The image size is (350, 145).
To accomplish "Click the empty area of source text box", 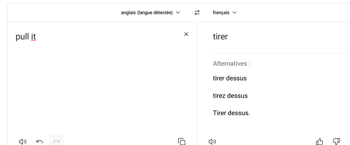I will pyautogui.click(x=99, y=88).
